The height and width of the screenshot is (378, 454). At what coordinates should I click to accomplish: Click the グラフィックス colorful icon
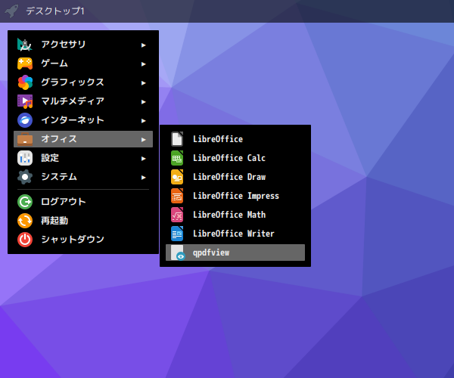pos(25,82)
